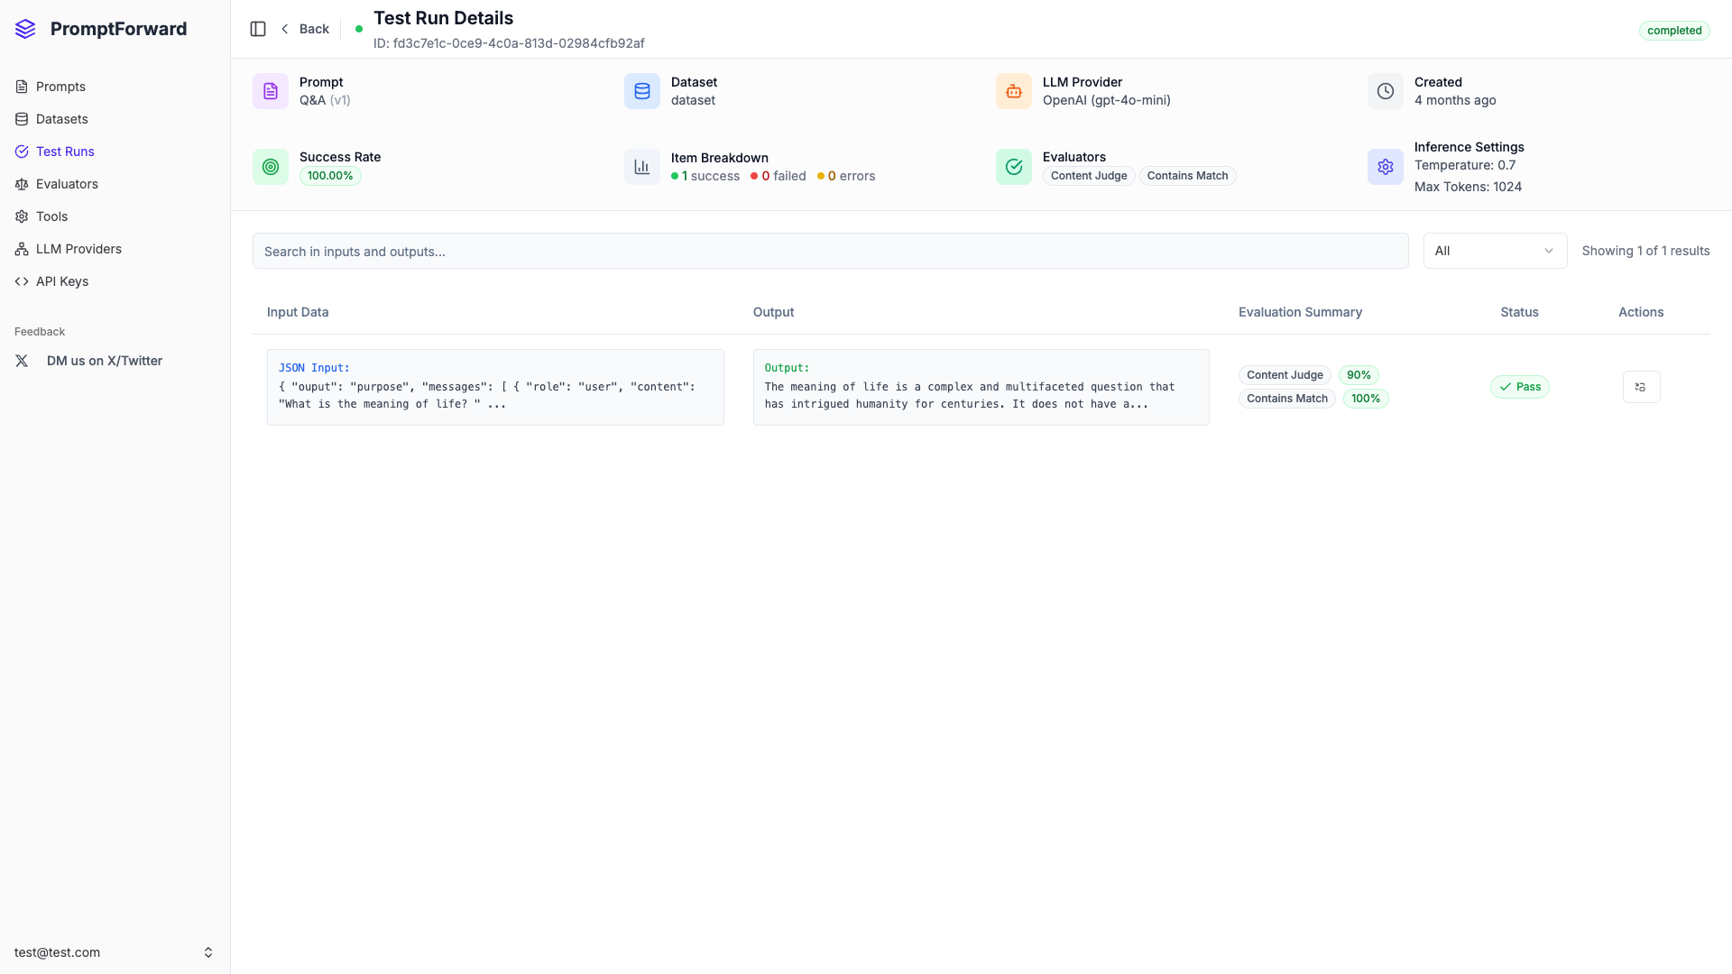Click the Back navigation button
This screenshot has width=1732, height=974.
coord(304,28)
